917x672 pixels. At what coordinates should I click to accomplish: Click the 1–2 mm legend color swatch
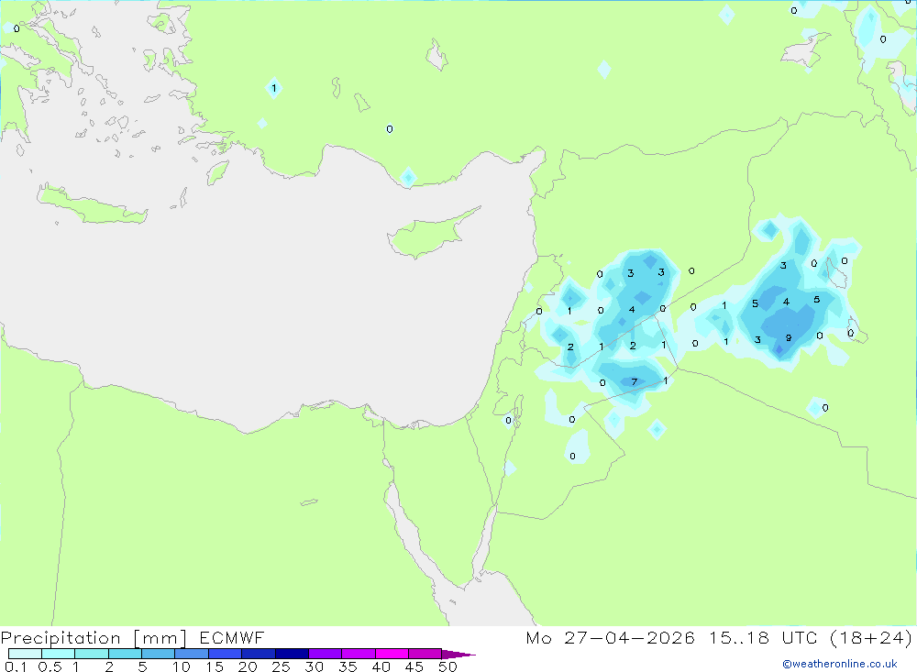click(91, 654)
